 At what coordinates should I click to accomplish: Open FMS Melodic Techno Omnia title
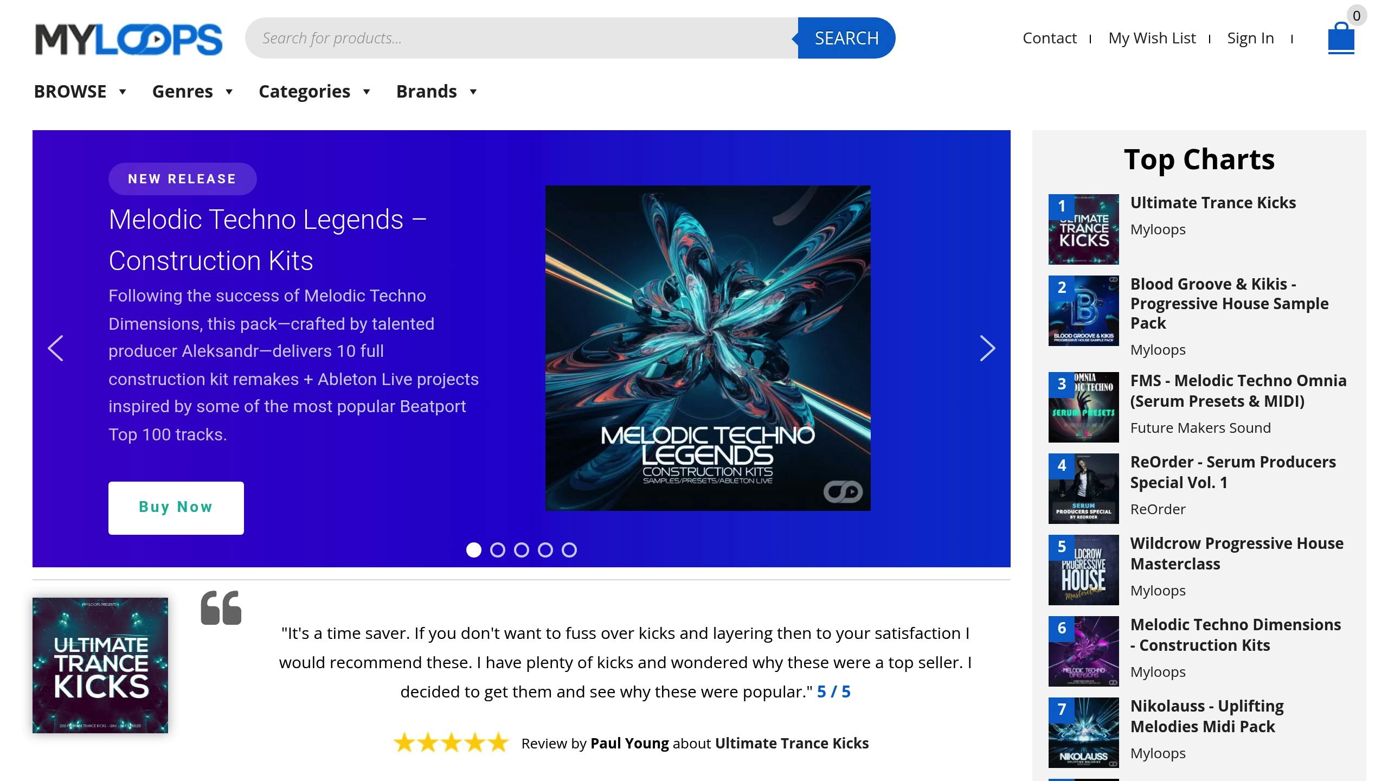1238,391
